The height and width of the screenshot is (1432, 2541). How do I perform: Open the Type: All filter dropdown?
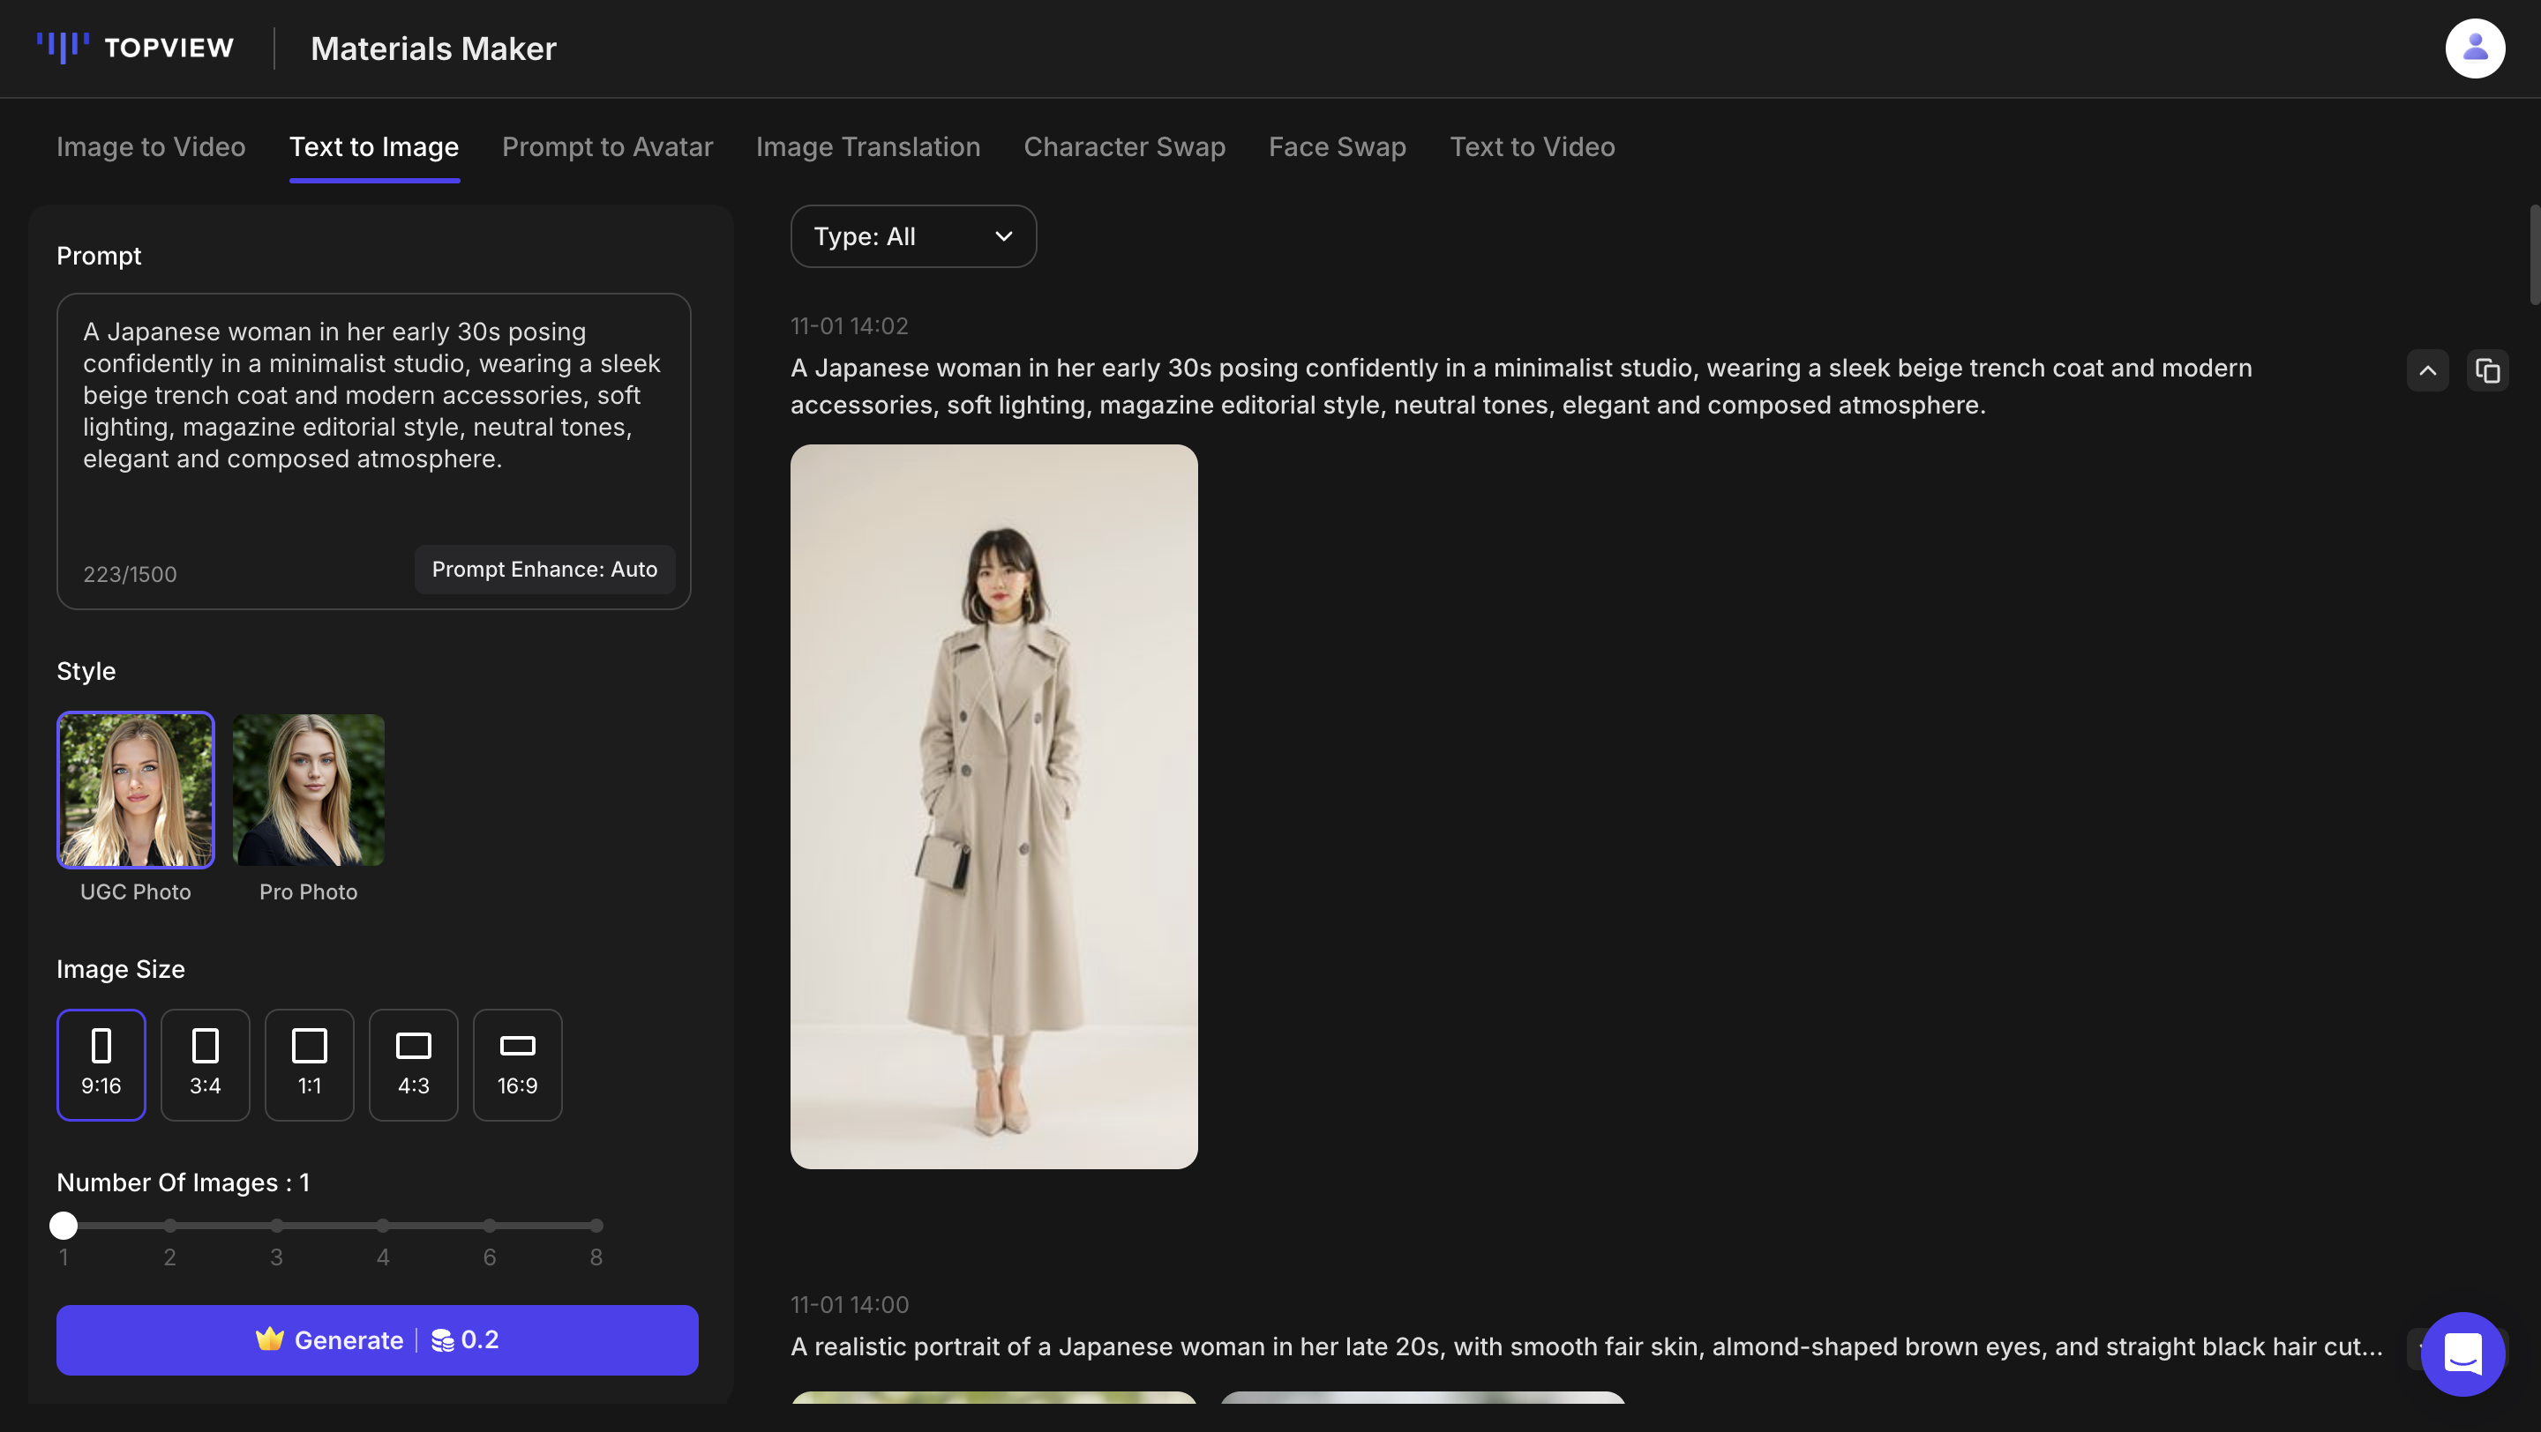pos(912,236)
